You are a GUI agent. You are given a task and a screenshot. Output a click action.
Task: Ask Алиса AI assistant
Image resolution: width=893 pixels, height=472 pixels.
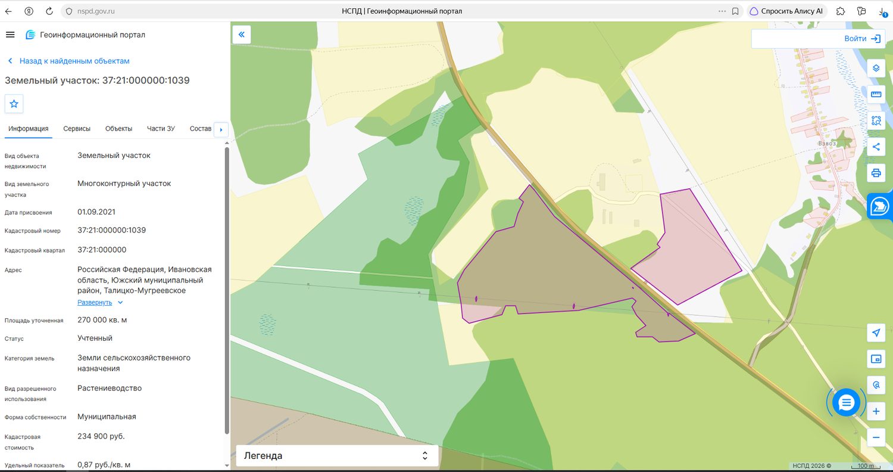tap(786, 11)
